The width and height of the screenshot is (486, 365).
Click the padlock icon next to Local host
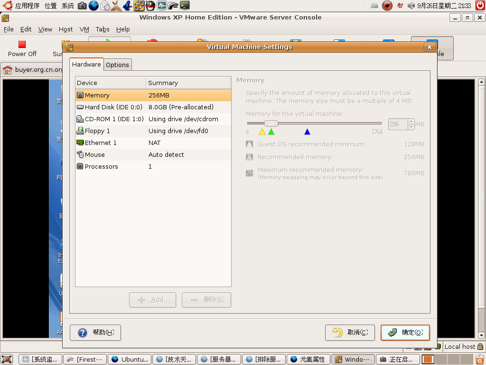coord(480,346)
